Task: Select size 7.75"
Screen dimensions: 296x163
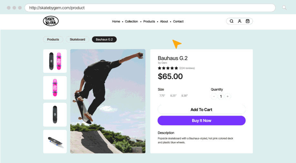Action: click(162, 96)
